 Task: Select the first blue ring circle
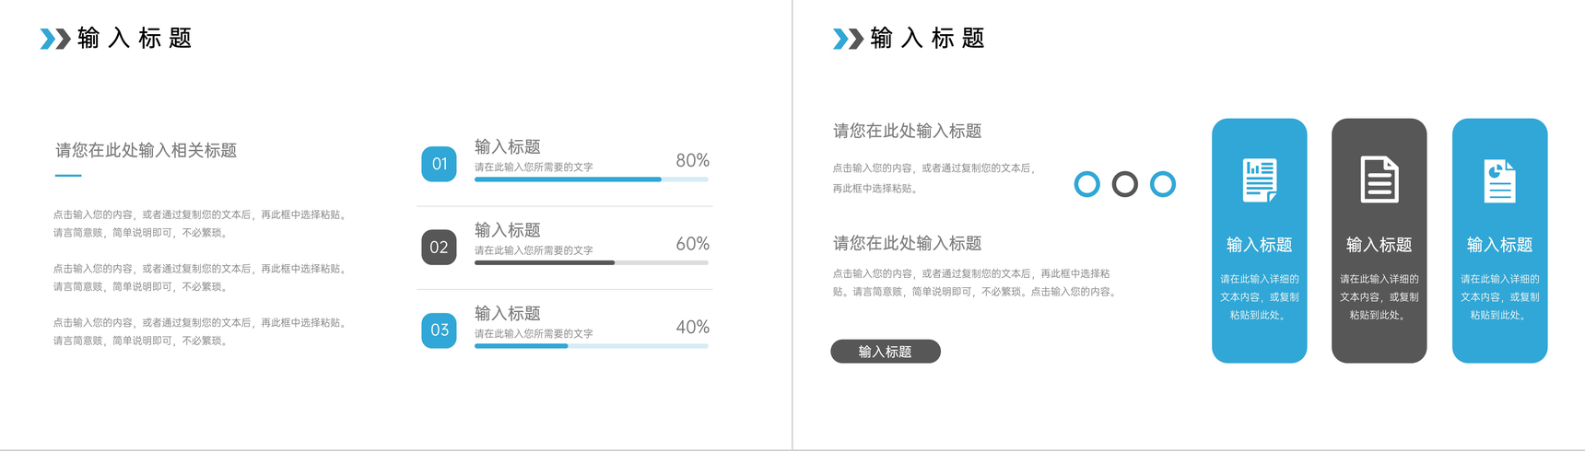click(1087, 184)
